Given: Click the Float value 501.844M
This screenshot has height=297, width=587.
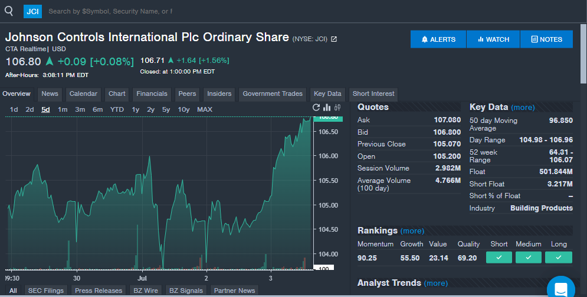Looking at the screenshot, I should click(x=556, y=172).
